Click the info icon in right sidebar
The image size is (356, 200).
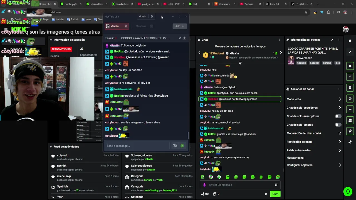350,41
